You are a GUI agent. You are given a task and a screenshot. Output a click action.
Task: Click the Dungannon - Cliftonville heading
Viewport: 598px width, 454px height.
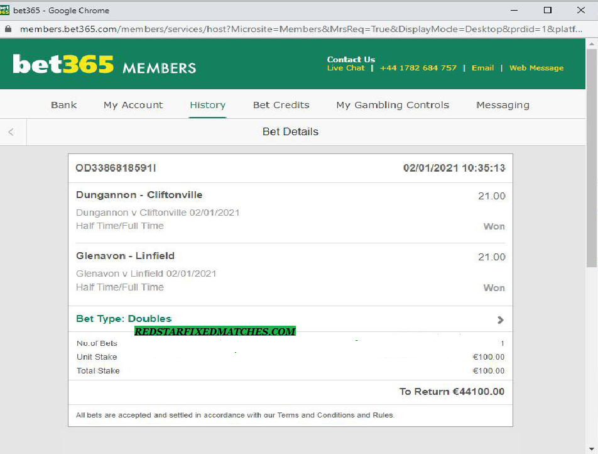pyautogui.click(x=139, y=195)
